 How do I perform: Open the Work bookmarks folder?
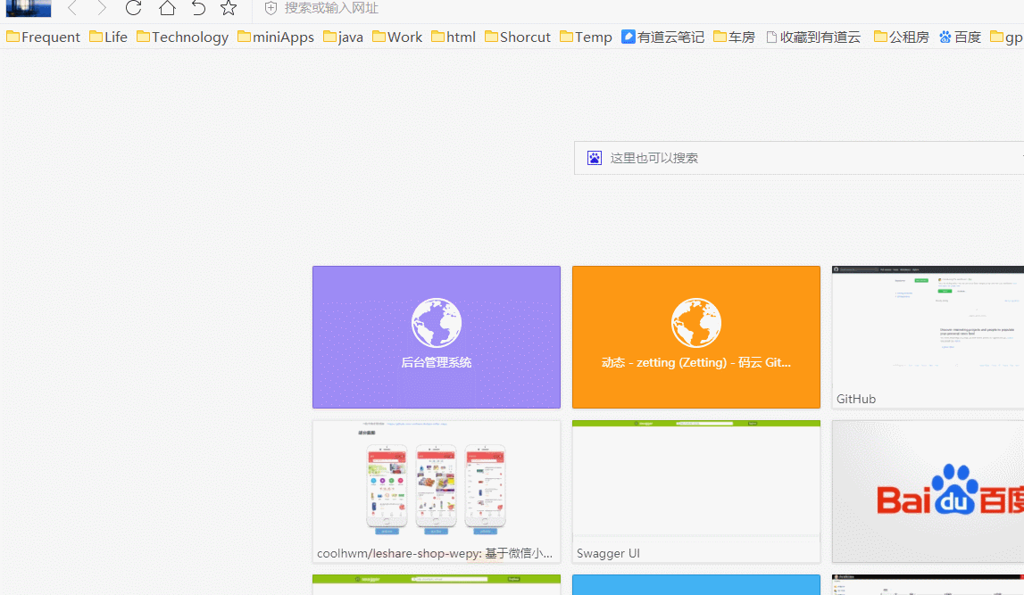tap(397, 37)
